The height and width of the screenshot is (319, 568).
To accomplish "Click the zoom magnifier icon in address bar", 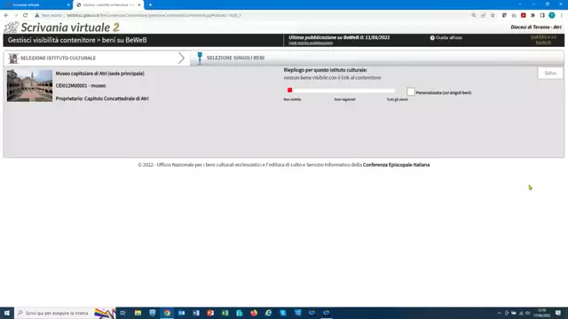I will tap(473, 15).
